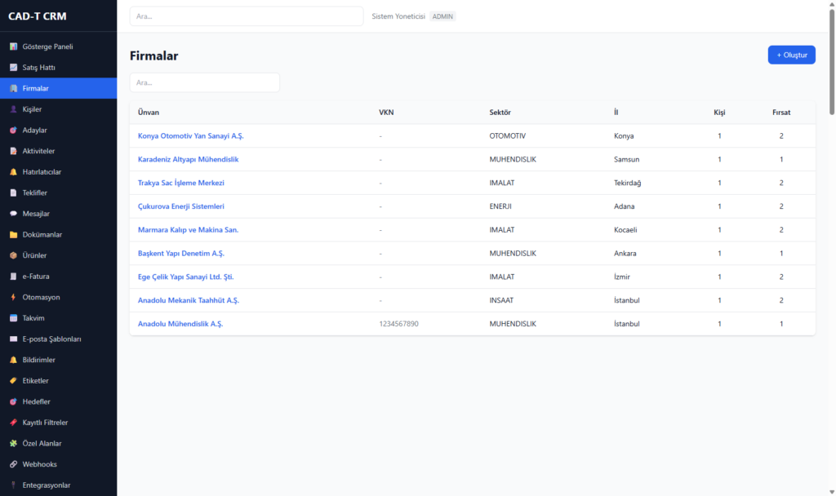The width and height of the screenshot is (836, 496).
Task: Click the + Oluştur button
Action: [x=791, y=55]
